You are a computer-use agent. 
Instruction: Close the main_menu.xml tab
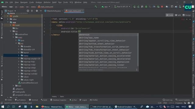click(x=83, y=11)
